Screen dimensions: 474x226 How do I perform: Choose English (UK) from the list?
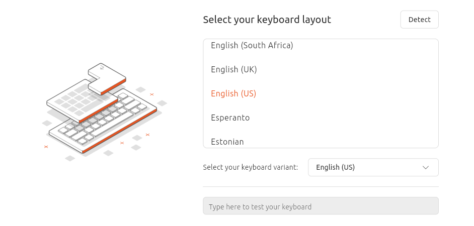point(233,69)
